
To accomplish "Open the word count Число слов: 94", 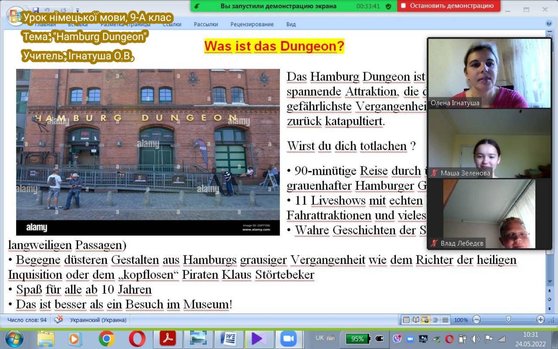I will point(27,320).
